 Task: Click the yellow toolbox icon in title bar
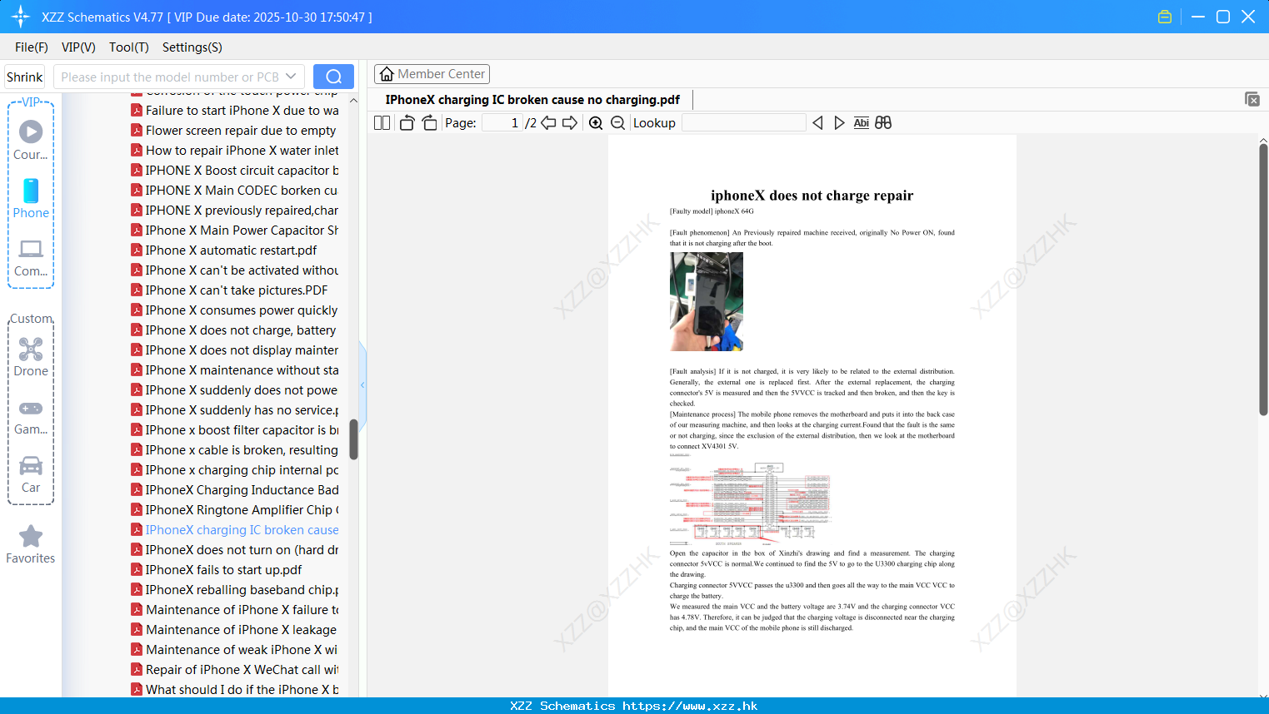[1165, 17]
